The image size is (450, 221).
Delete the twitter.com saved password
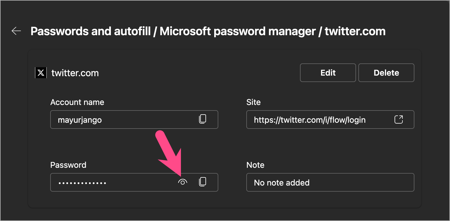(386, 73)
